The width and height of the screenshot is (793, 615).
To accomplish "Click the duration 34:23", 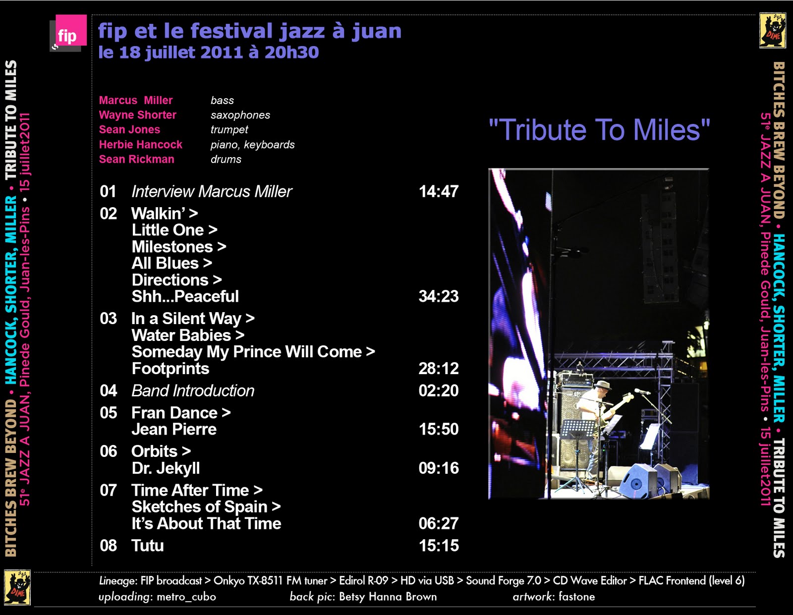I will 439,296.
